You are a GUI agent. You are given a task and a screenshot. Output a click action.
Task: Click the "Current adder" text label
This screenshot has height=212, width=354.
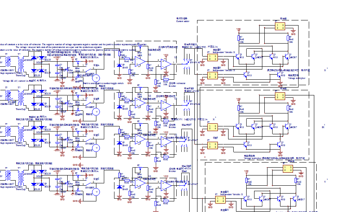[183, 22]
